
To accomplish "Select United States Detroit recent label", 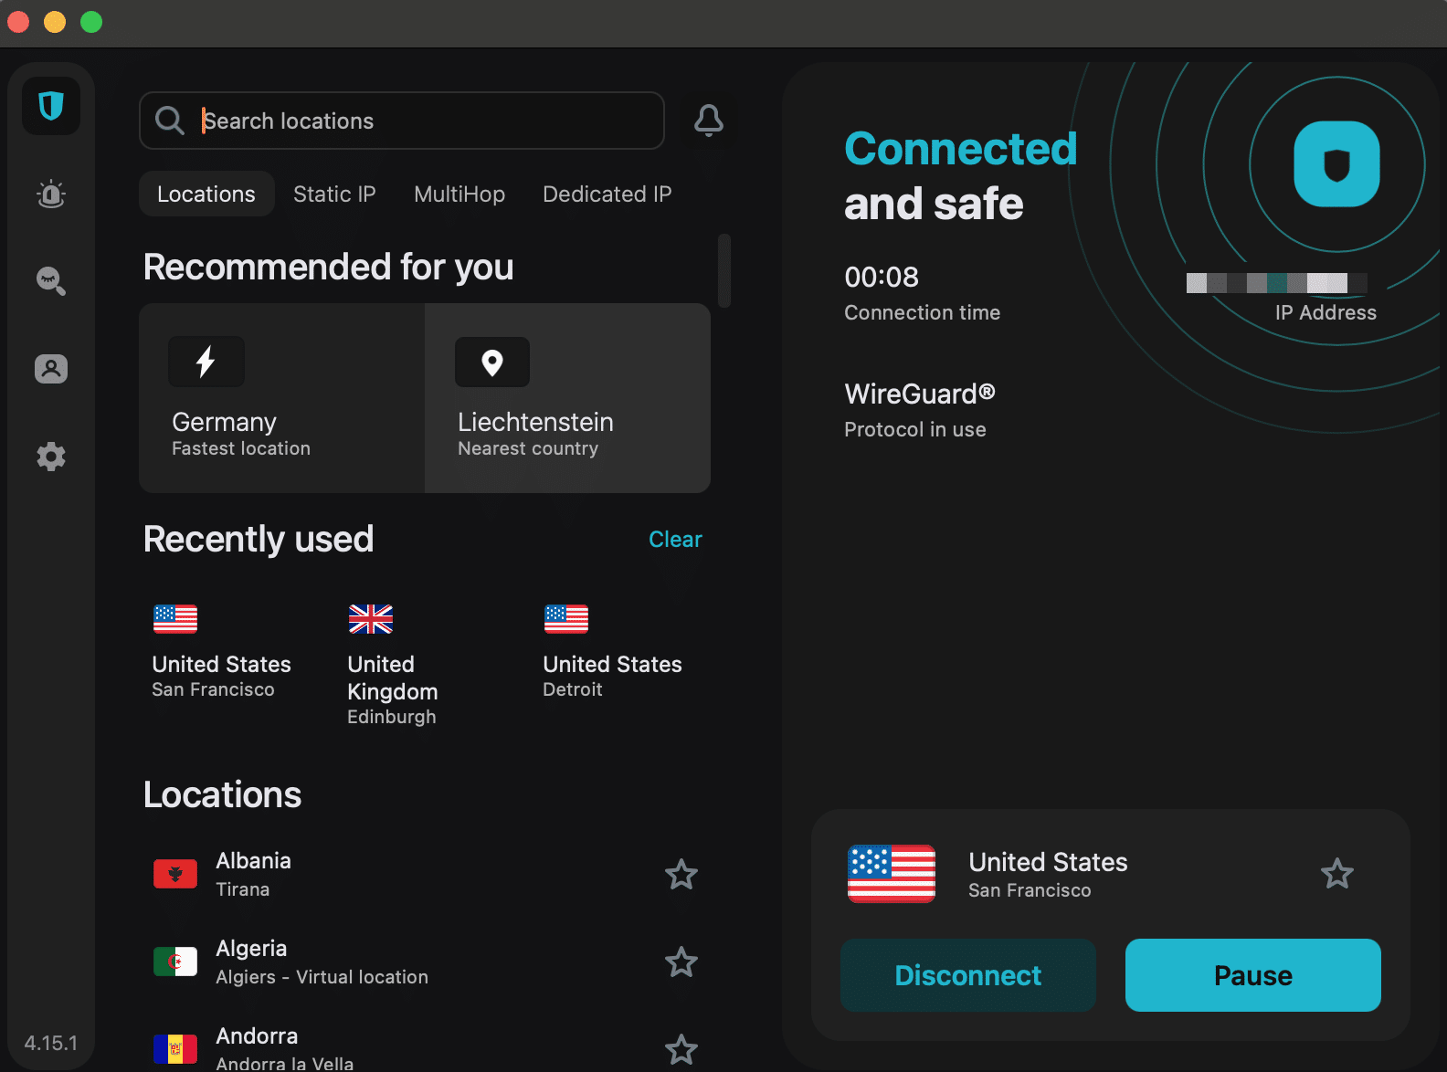I will 613,676.
